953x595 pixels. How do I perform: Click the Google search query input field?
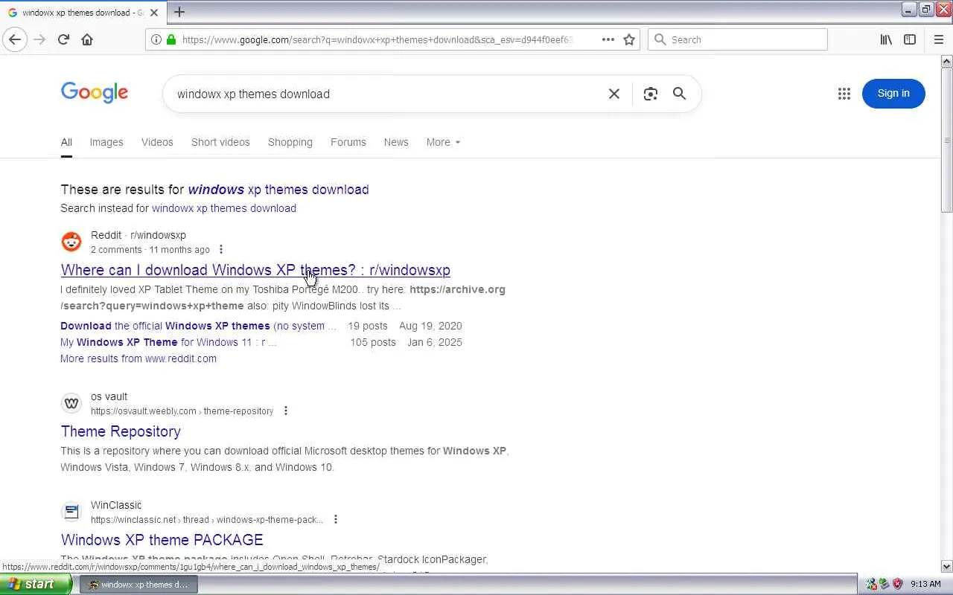click(387, 94)
